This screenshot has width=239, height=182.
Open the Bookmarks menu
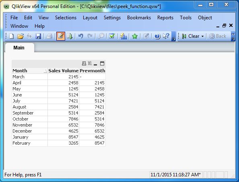pyautogui.click(x=139, y=18)
